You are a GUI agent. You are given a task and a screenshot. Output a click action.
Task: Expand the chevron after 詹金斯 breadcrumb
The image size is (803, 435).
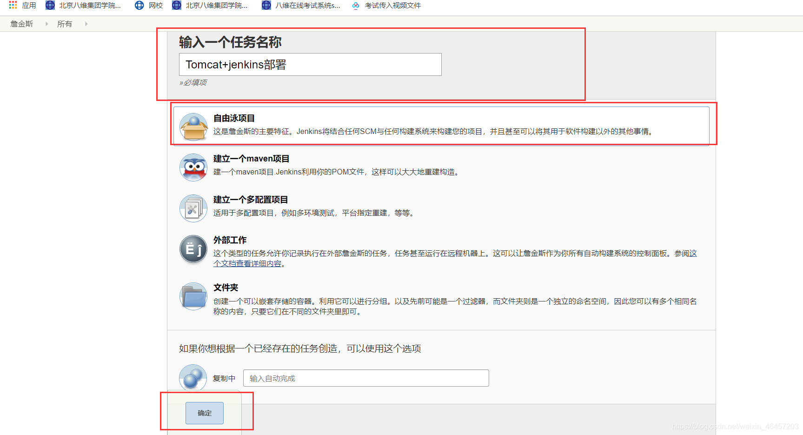click(x=46, y=24)
